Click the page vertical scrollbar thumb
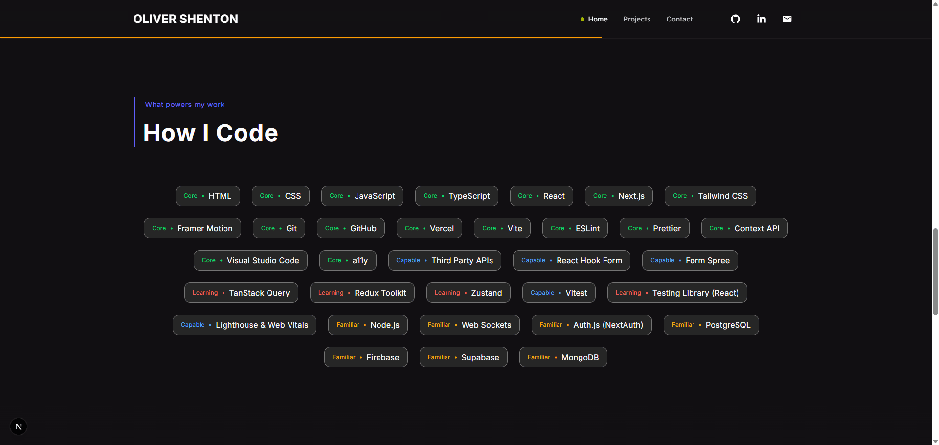 pyautogui.click(x=935, y=271)
